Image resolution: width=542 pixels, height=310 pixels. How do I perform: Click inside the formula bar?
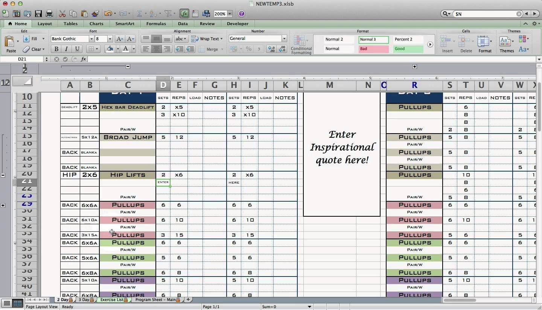coord(263,59)
